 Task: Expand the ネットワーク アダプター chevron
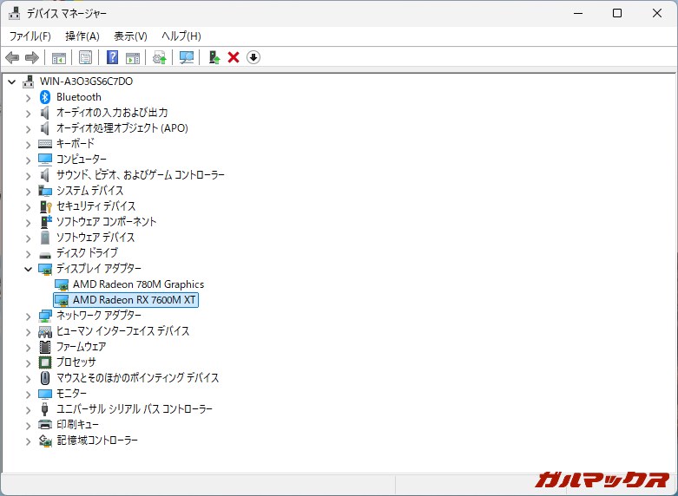(x=28, y=317)
